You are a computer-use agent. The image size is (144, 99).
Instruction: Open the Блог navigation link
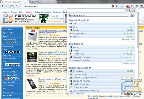[x=21, y=12]
